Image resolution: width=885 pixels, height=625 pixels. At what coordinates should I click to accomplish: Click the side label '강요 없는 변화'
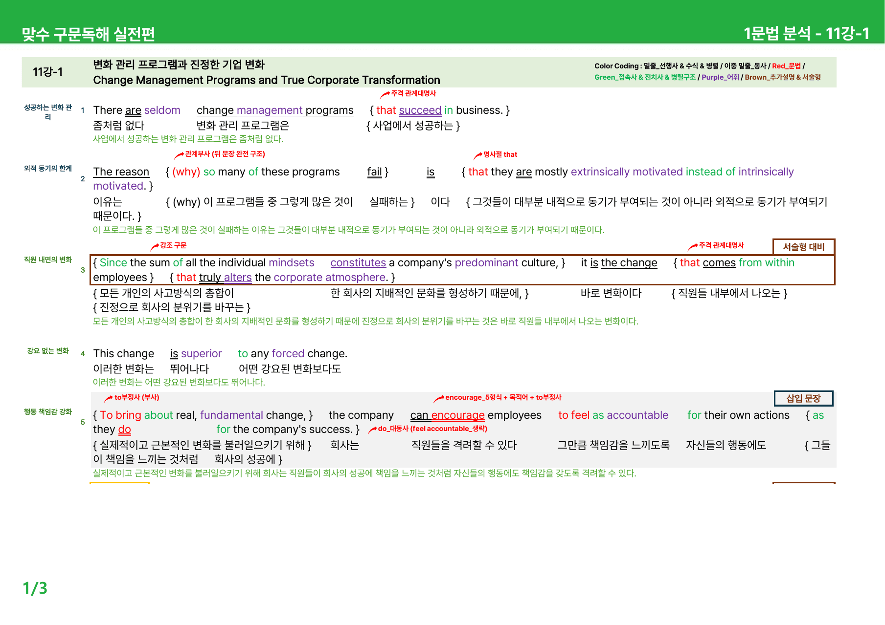[48, 351]
